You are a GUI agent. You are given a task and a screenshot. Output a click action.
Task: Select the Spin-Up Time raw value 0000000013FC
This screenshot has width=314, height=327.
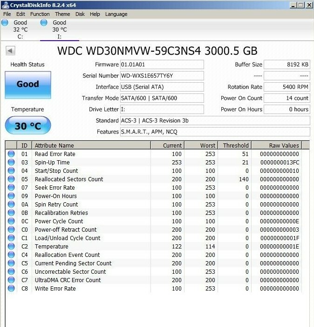click(280, 162)
